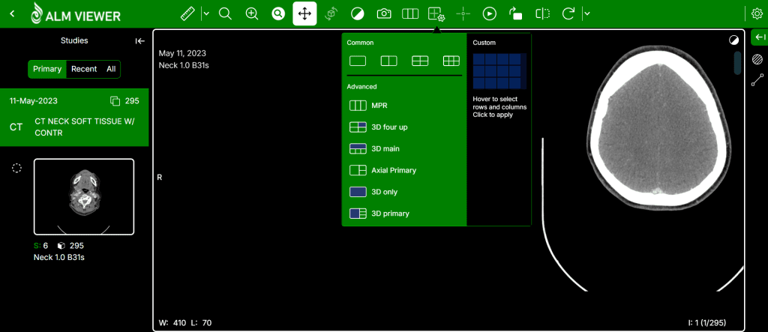This screenshot has height=332, width=768.
Task: Collapse the Studies side panel
Action: (x=139, y=41)
